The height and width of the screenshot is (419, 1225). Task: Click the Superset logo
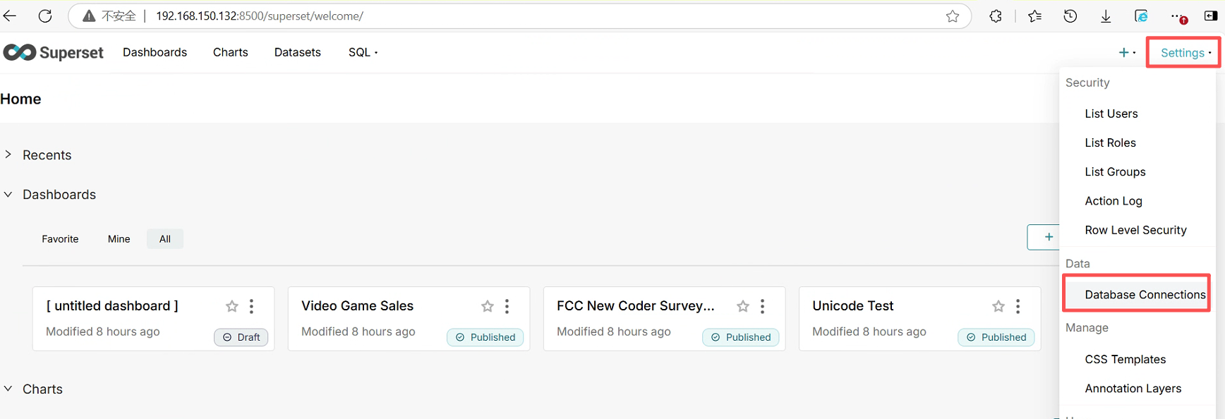click(54, 52)
